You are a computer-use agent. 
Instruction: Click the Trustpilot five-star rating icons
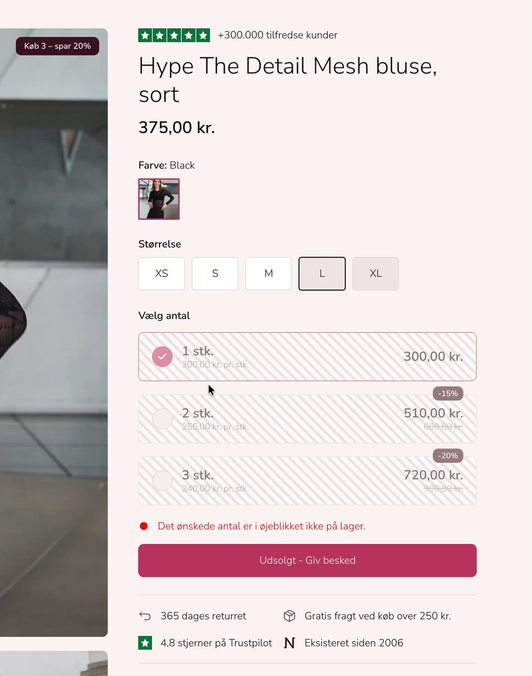pyautogui.click(x=174, y=35)
